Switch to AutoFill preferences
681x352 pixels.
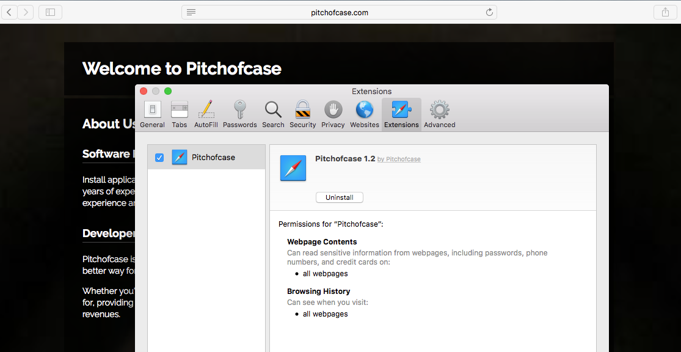[206, 114]
